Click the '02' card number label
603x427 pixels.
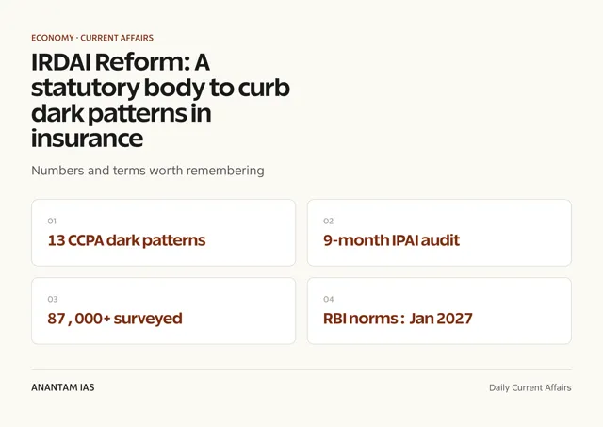[329, 222]
